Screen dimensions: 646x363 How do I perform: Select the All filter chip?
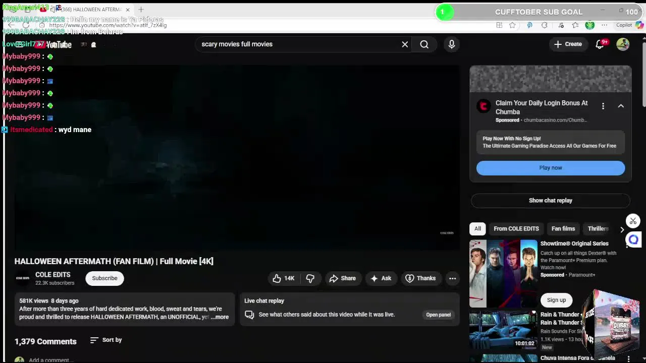pyautogui.click(x=477, y=229)
